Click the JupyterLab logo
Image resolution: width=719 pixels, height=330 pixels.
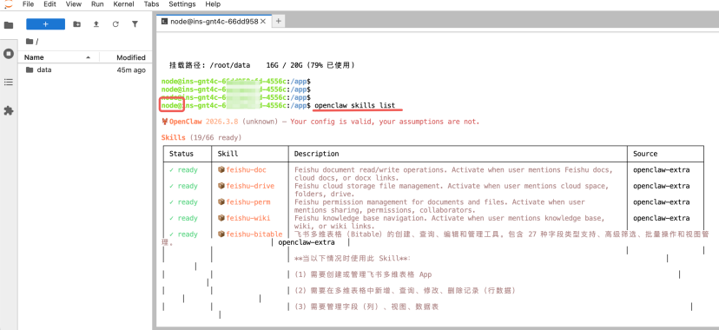pyautogui.click(x=9, y=4)
